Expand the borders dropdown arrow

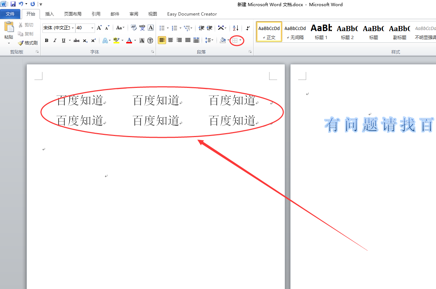click(x=240, y=41)
